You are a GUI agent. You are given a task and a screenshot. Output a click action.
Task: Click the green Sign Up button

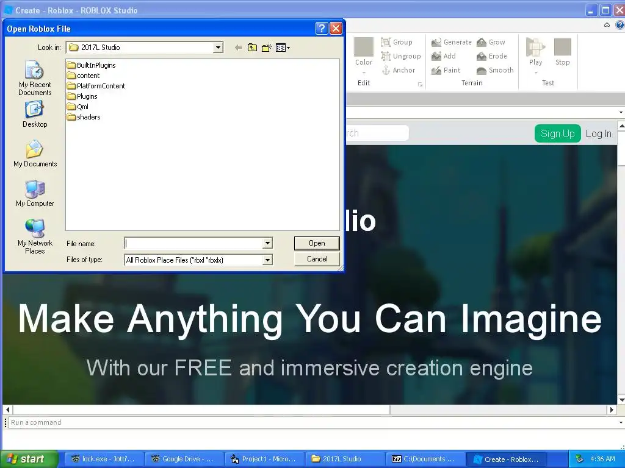coord(558,133)
